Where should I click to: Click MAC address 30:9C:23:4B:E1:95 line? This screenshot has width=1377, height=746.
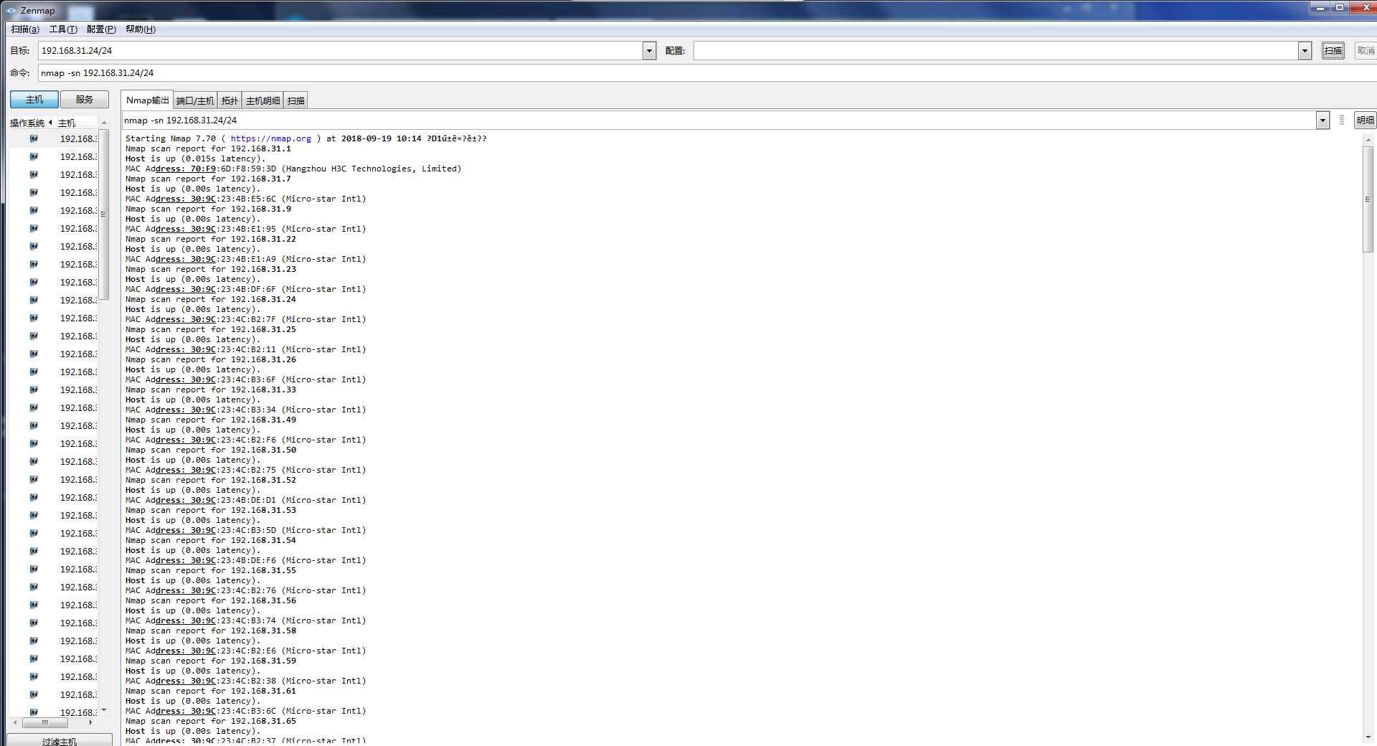[245, 230]
